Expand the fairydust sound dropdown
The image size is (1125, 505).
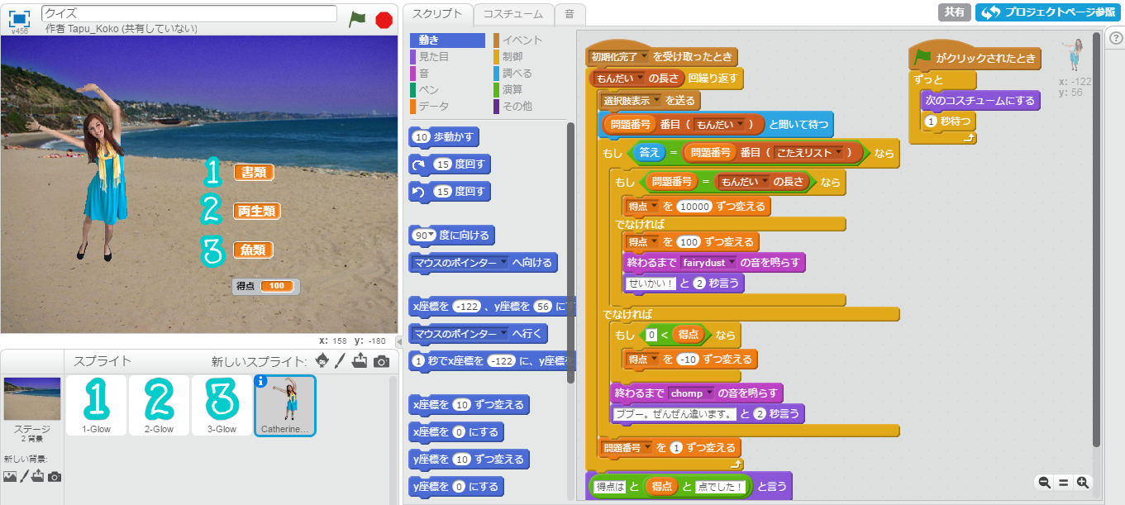tap(732, 262)
